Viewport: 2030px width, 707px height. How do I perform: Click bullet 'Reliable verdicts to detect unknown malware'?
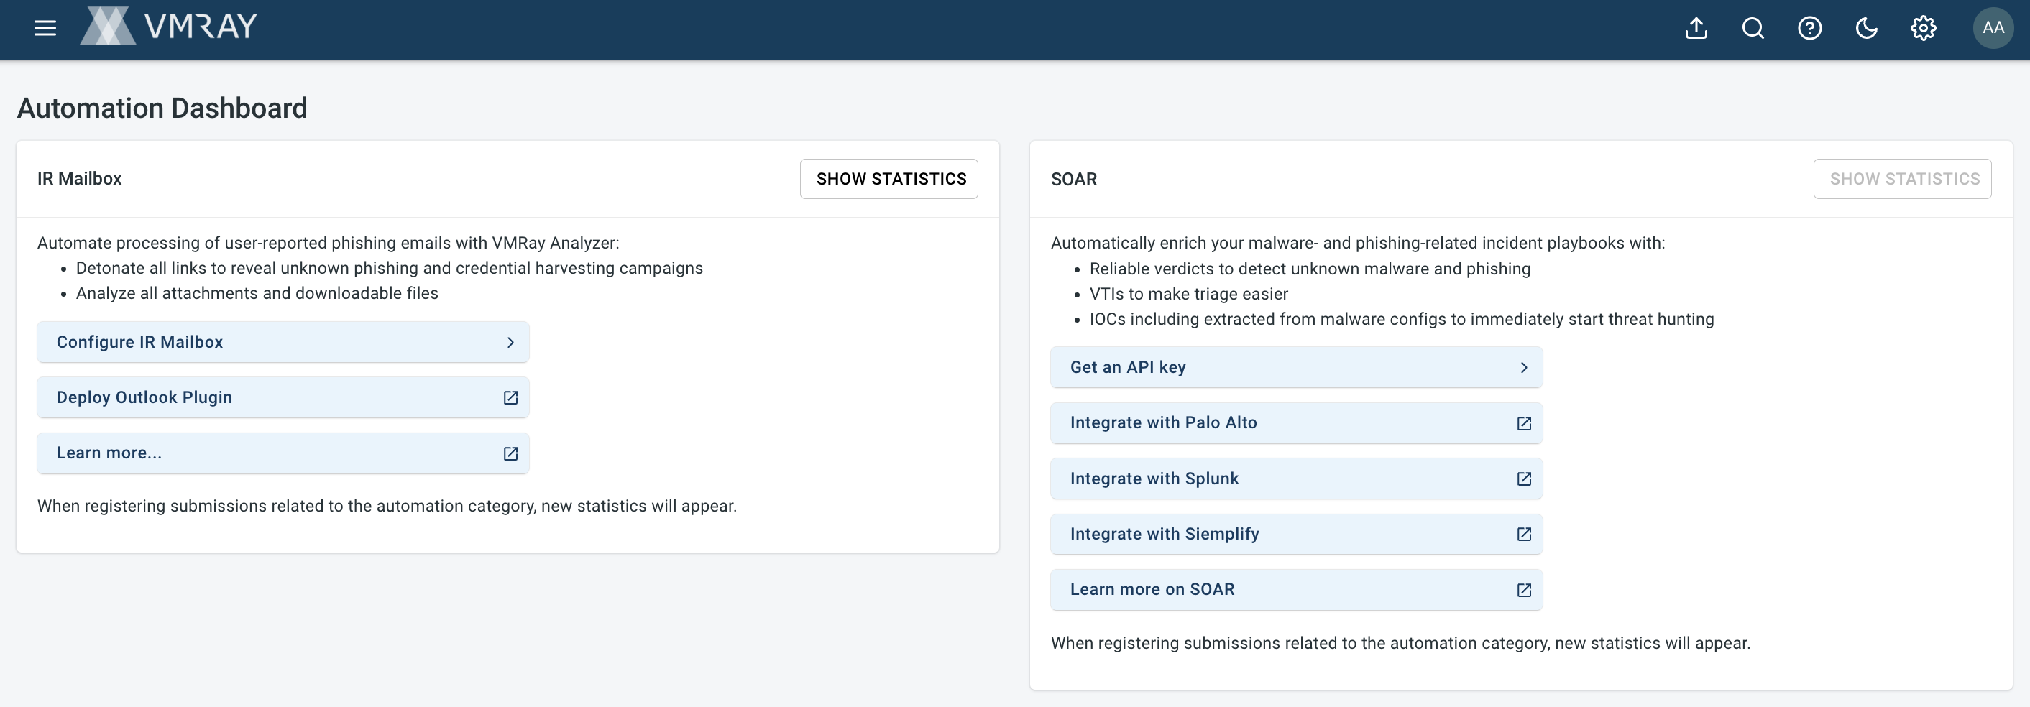coord(1310,269)
